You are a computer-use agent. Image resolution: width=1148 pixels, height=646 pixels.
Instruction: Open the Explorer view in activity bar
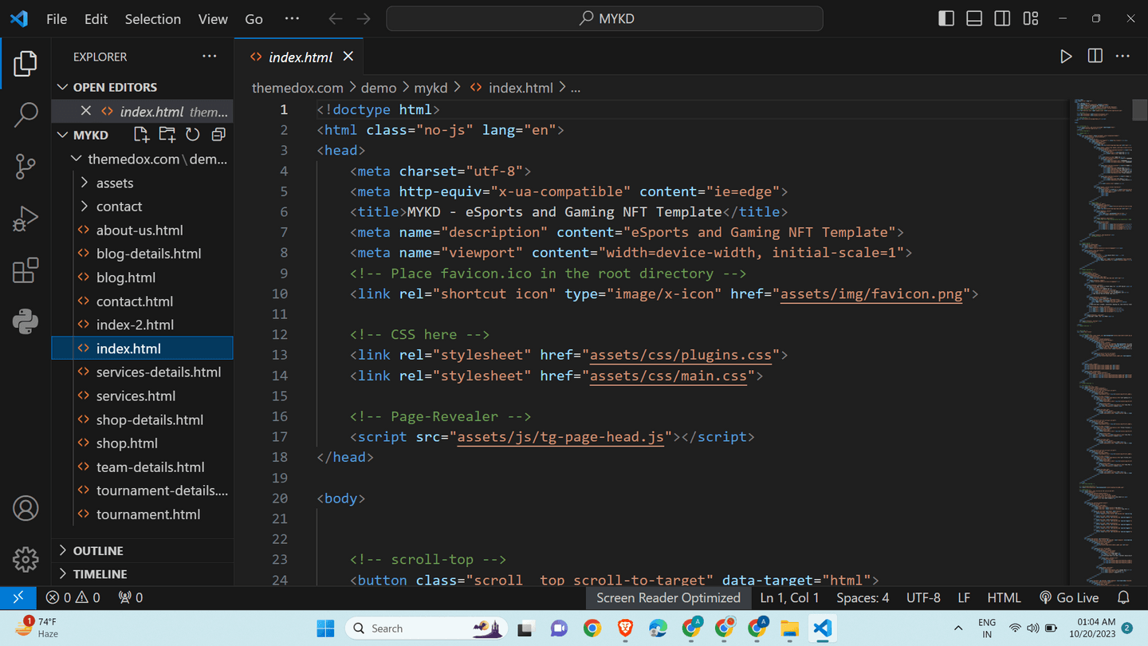[26, 64]
